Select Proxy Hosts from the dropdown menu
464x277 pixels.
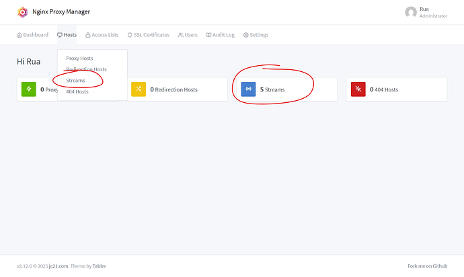pos(79,58)
